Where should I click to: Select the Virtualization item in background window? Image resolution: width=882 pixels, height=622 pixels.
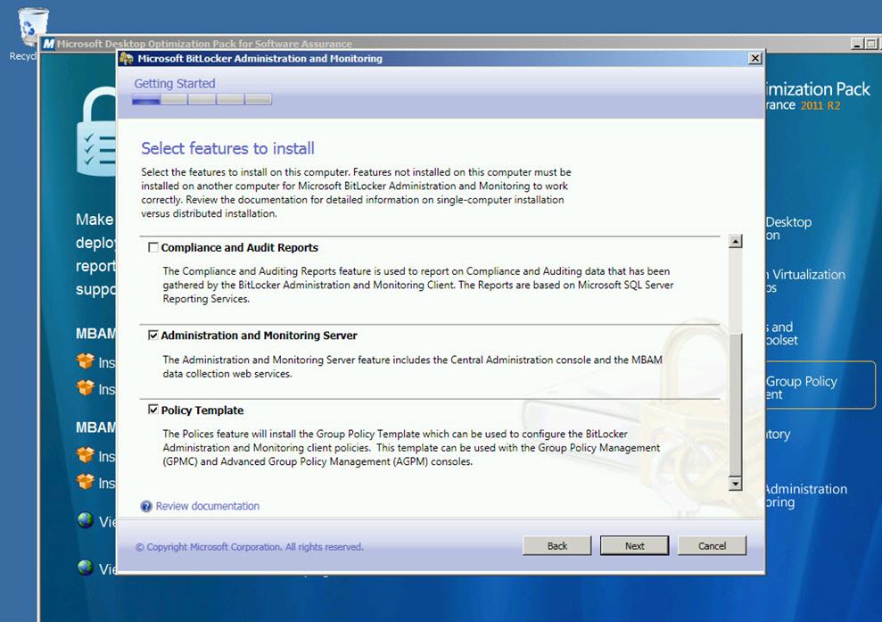pos(805,281)
